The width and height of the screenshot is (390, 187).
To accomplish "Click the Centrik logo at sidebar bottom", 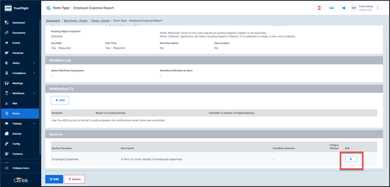I will point(21,180).
